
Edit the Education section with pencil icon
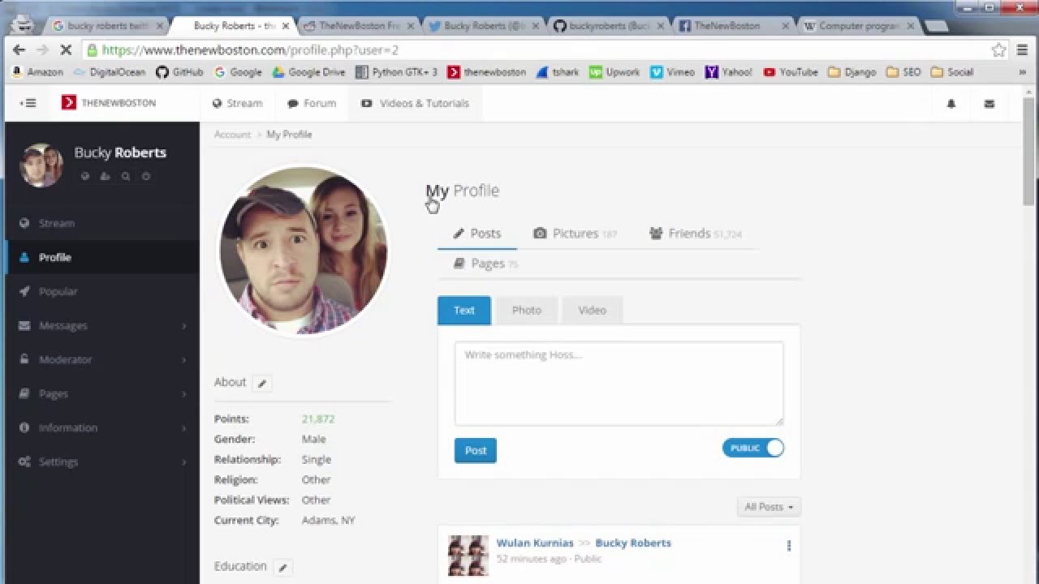[282, 568]
